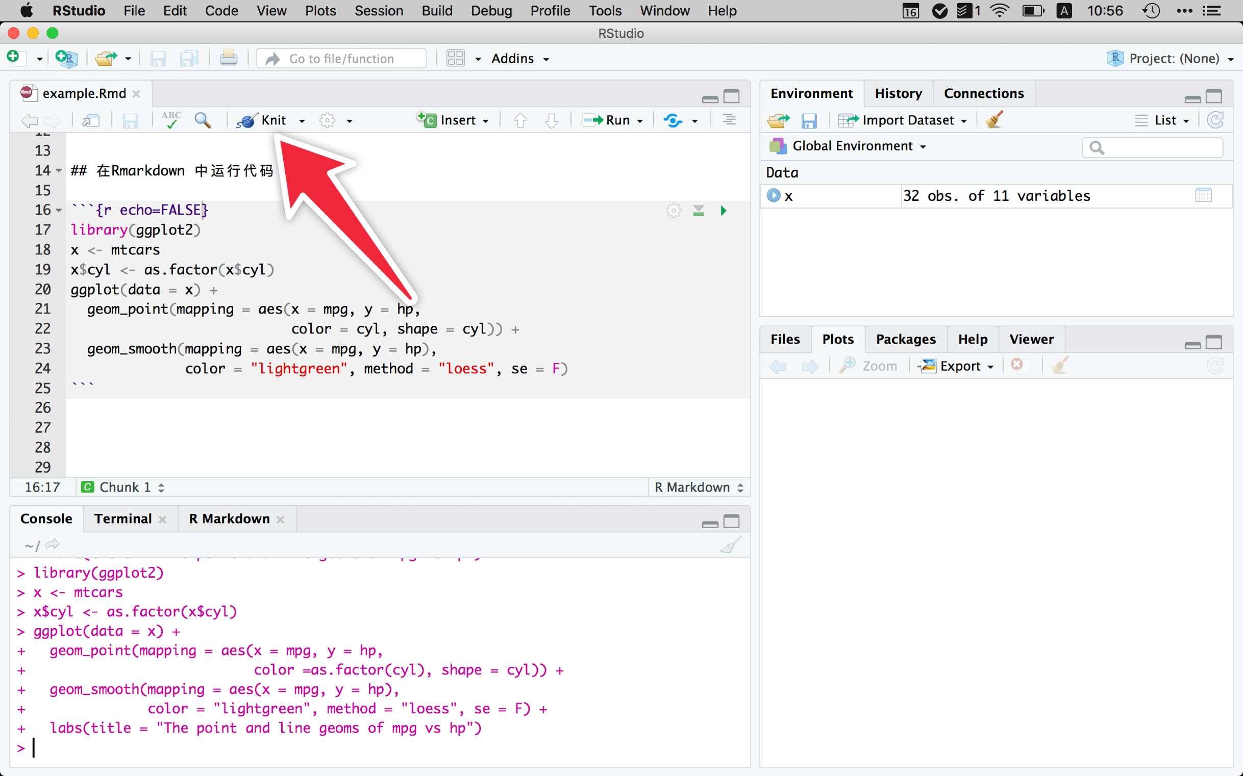The height and width of the screenshot is (776, 1243).
Task: Open Knit options dropdown arrow
Action: click(302, 121)
